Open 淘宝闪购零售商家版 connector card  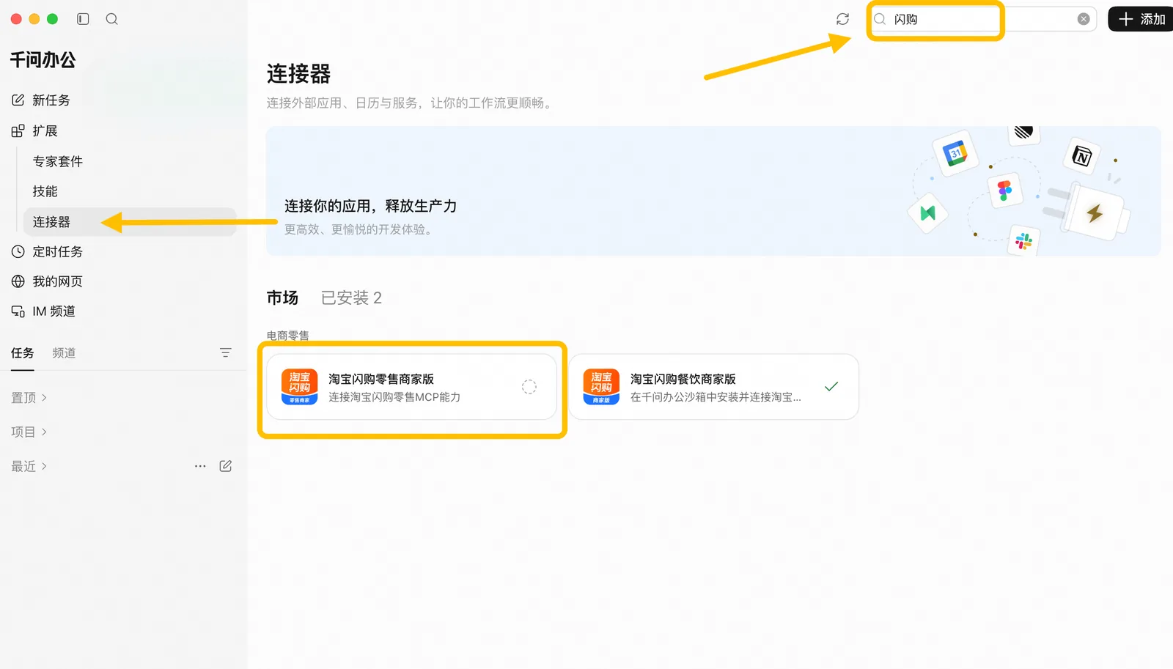[411, 387]
